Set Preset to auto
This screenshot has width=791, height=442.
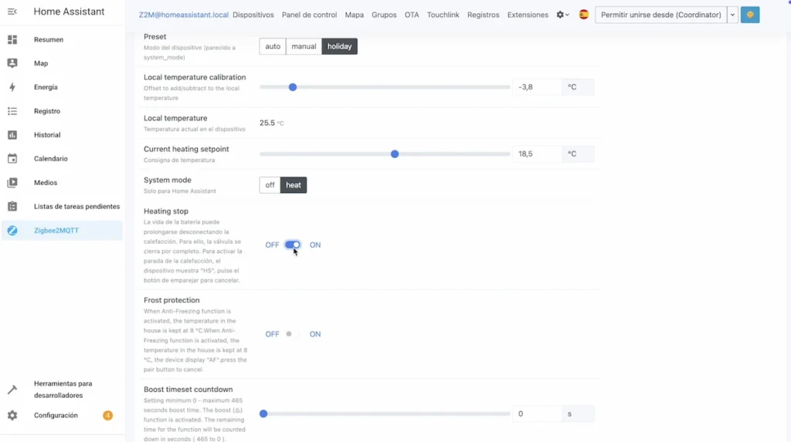273,46
